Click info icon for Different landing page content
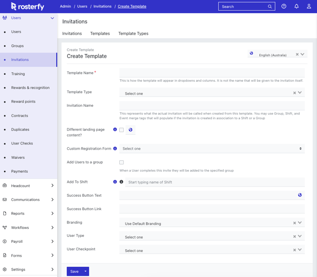317x277 pixels. tap(115, 129)
